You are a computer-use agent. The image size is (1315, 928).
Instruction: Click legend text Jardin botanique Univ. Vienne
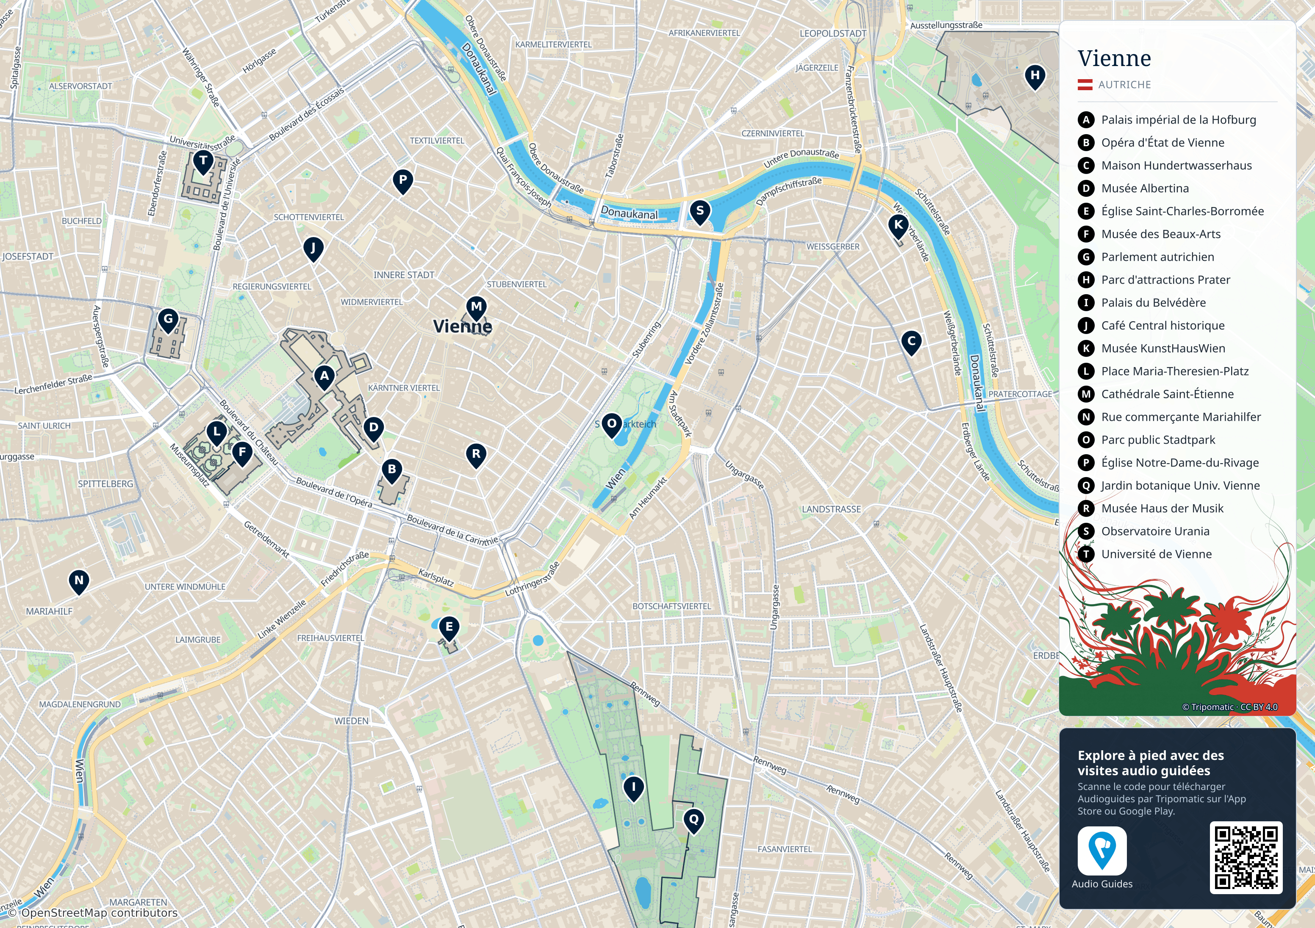1180,486
